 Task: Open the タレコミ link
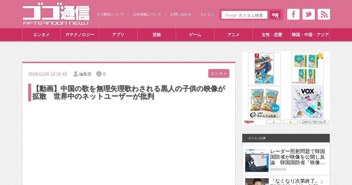point(207,14)
